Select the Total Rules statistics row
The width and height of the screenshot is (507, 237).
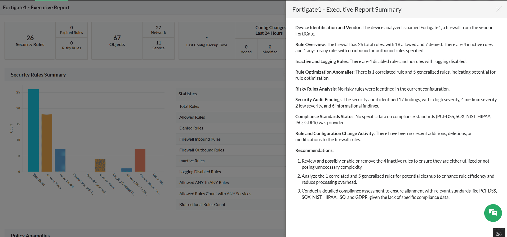[x=231, y=106]
